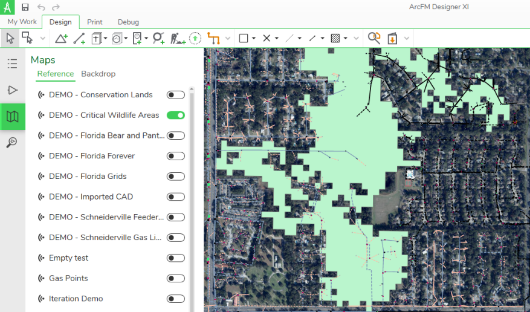Image resolution: width=530 pixels, height=312 pixels.
Task: Expand the rectangle shape dropdown arrow
Action: click(x=254, y=39)
